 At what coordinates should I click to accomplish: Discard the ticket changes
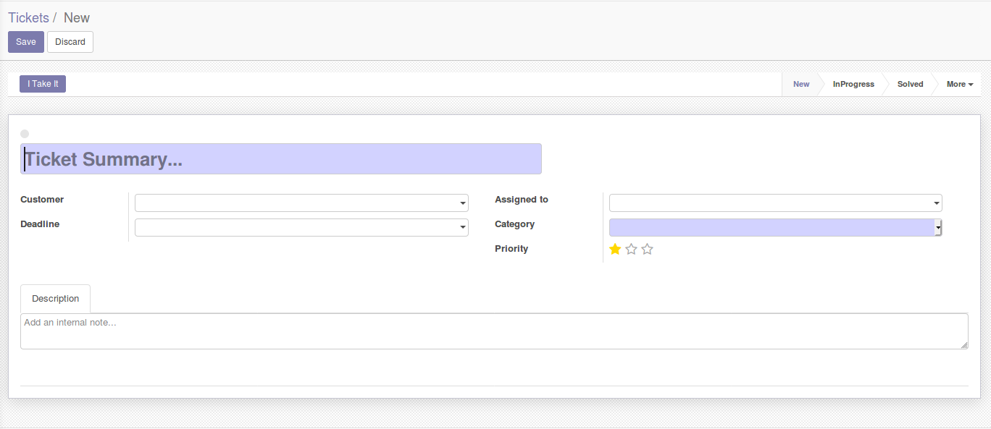[70, 42]
